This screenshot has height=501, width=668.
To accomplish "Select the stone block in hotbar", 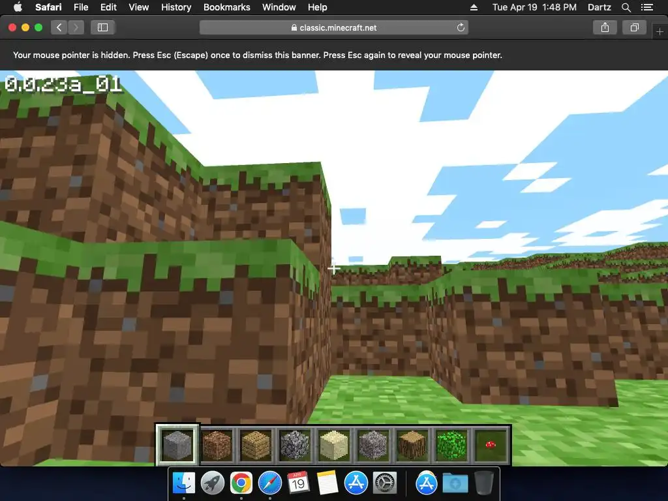I will point(177,445).
